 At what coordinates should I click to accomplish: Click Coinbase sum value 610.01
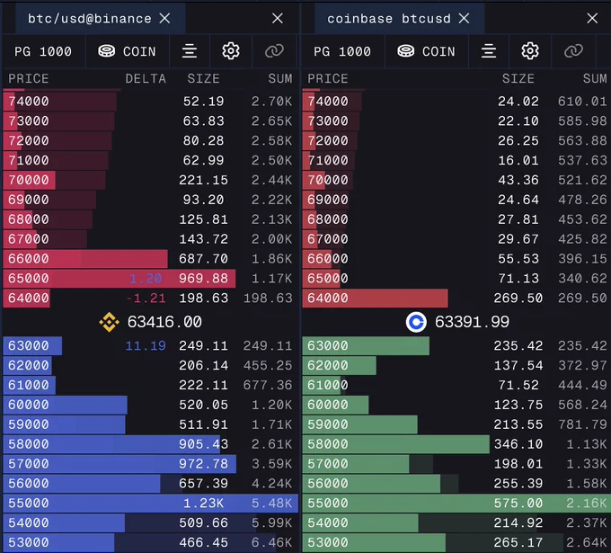tap(582, 101)
